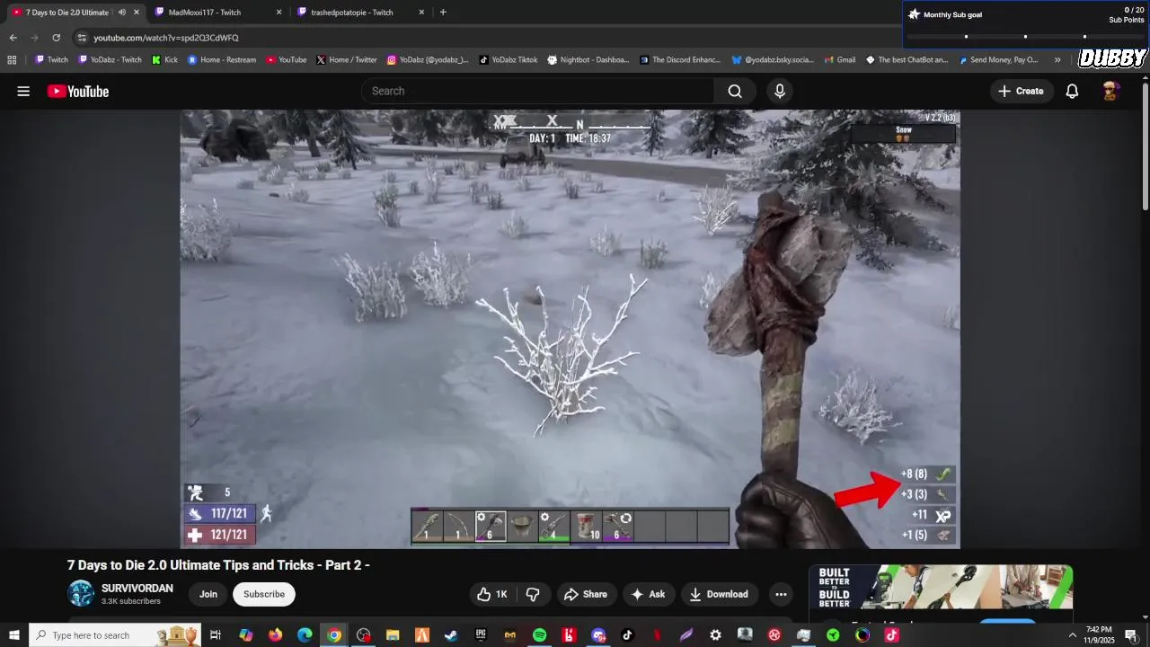
Task: Launch Steam from the taskbar
Action: 451,635
